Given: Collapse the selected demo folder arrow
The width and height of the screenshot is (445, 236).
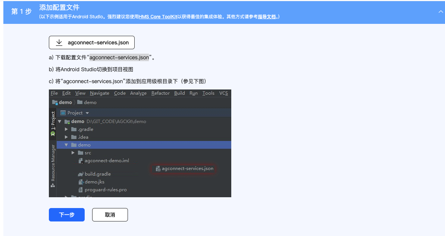Looking at the screenshot, I should coord(66,145).
